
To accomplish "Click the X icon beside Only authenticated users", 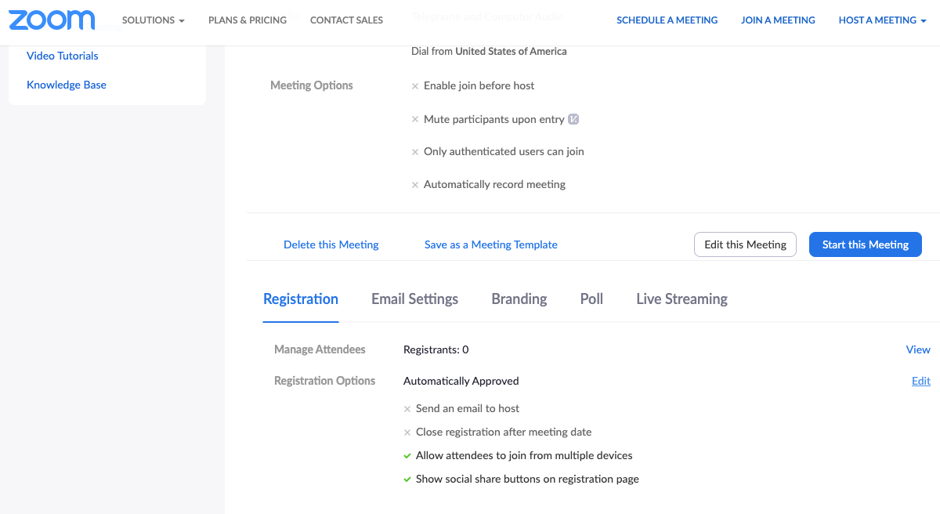I will click(x=415, y=152).
